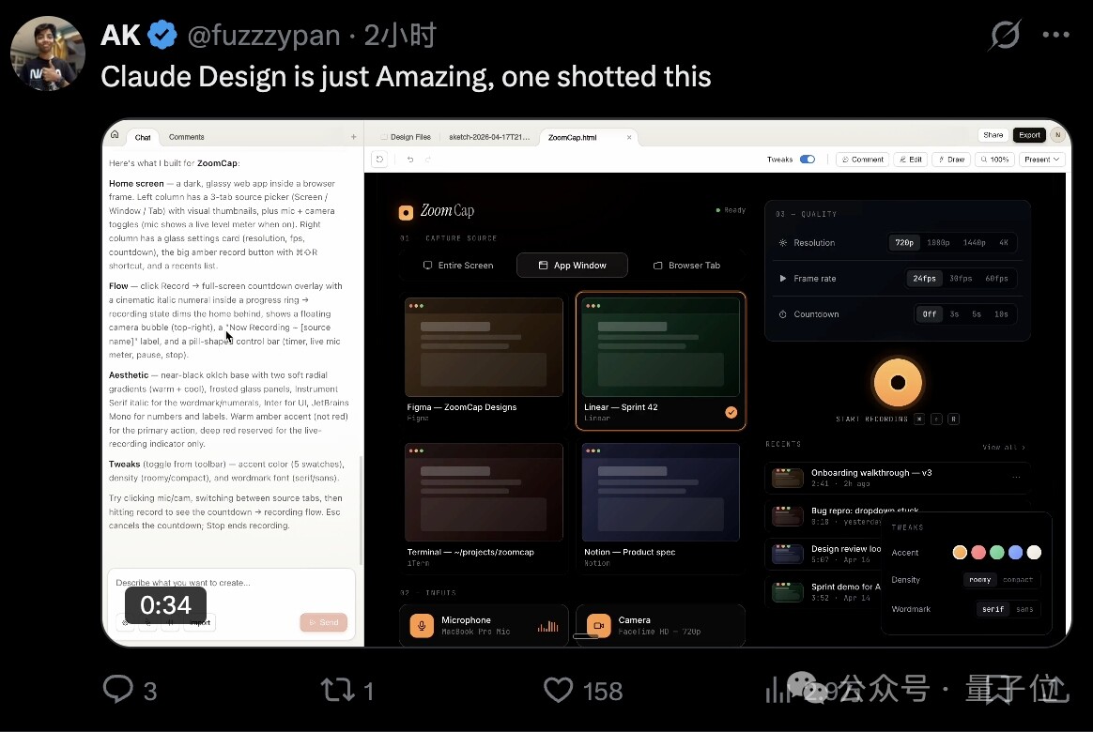Switch to the Comments tab

(186, 136)
